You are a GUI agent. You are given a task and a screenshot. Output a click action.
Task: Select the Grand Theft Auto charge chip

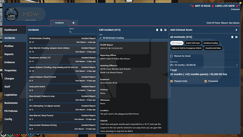(x=193, y=43)
